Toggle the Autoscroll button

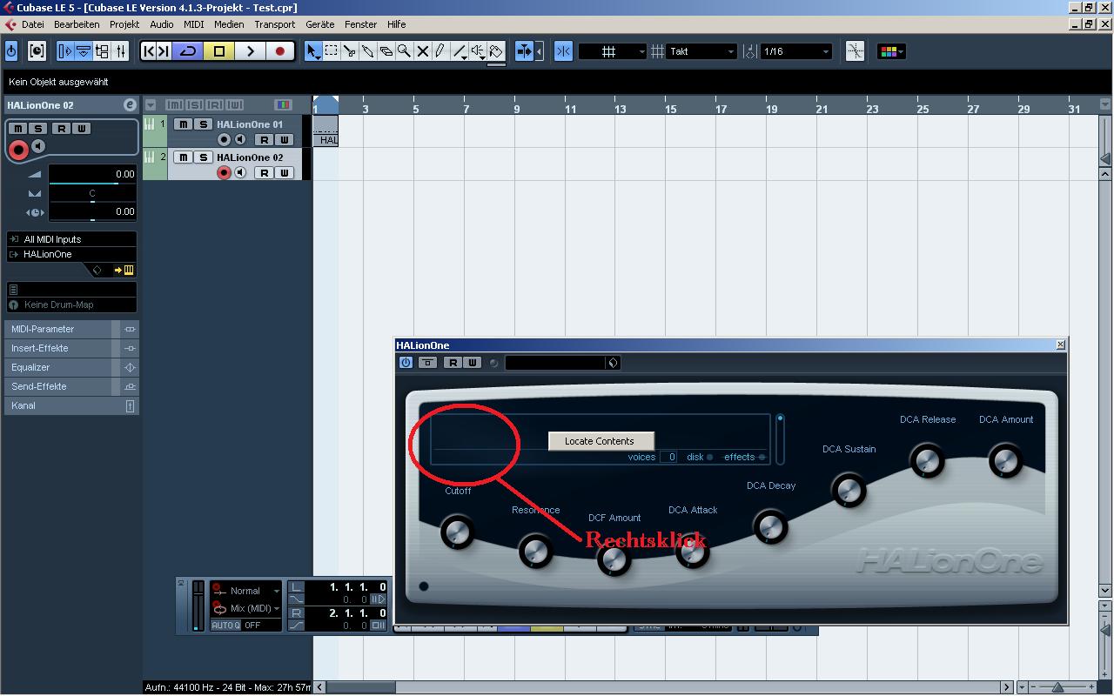point(524,51)
